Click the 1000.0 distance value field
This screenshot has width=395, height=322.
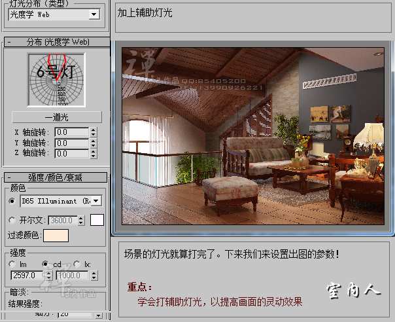point(73,276)
